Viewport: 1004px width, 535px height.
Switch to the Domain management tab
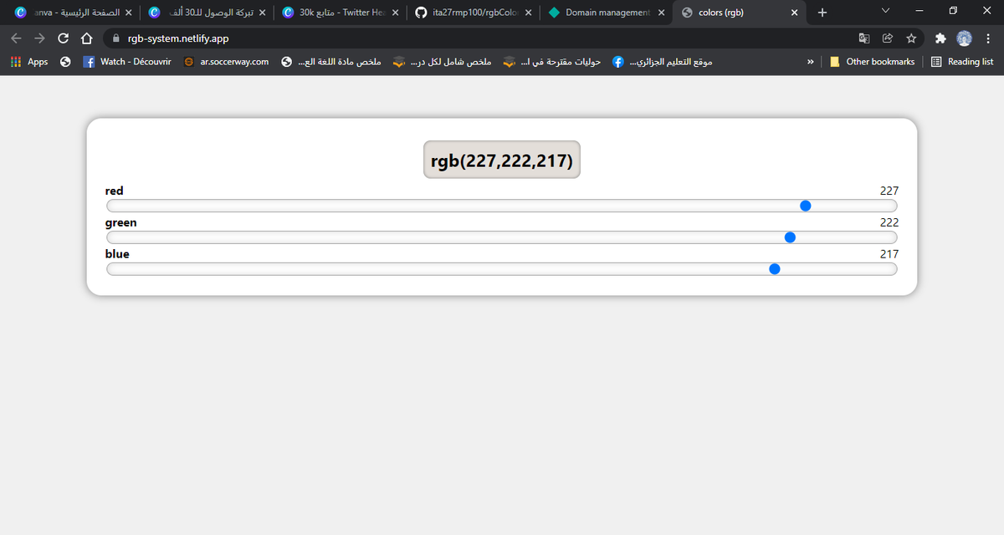(x=607, y=13)
